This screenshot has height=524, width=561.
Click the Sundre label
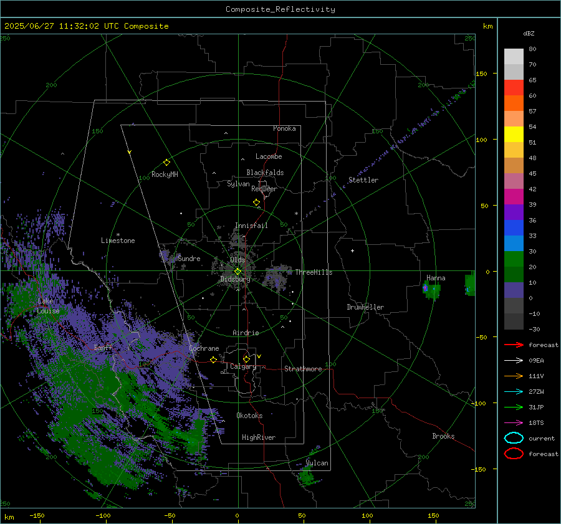[189, 258]
